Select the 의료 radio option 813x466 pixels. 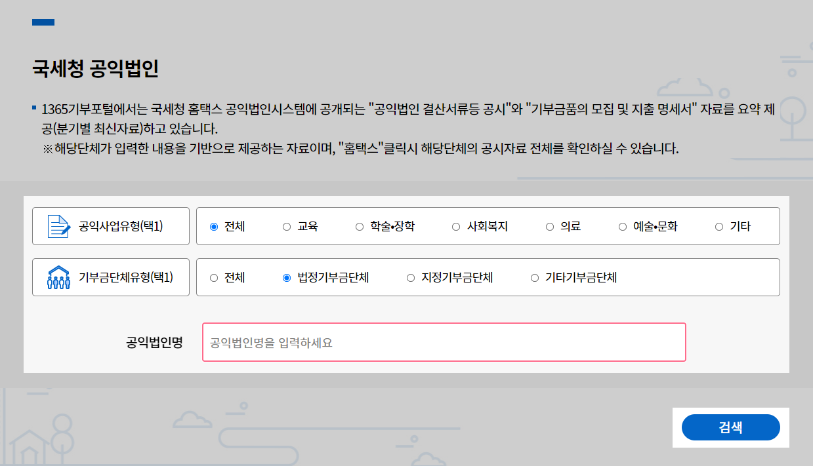click(550, 227)
